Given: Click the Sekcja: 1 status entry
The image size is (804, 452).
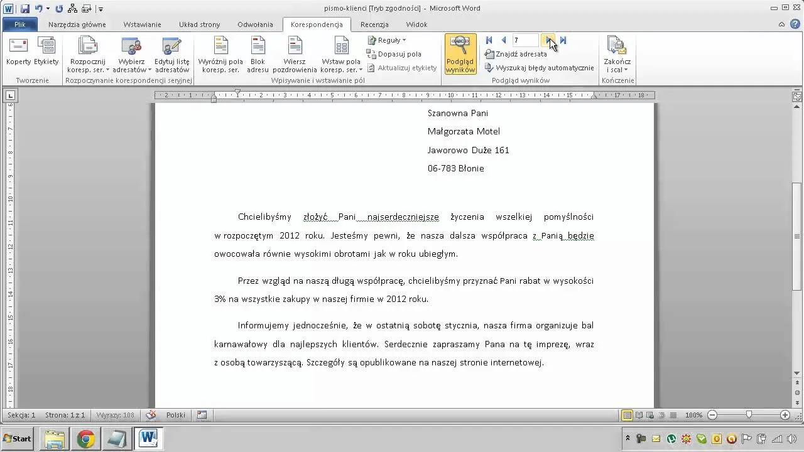Looking at the screenshot, I should (x=21, y=415).
